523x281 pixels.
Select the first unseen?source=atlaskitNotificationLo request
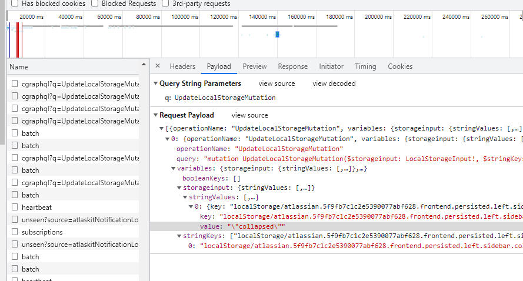pyautogui.click(x=73, y=220)
